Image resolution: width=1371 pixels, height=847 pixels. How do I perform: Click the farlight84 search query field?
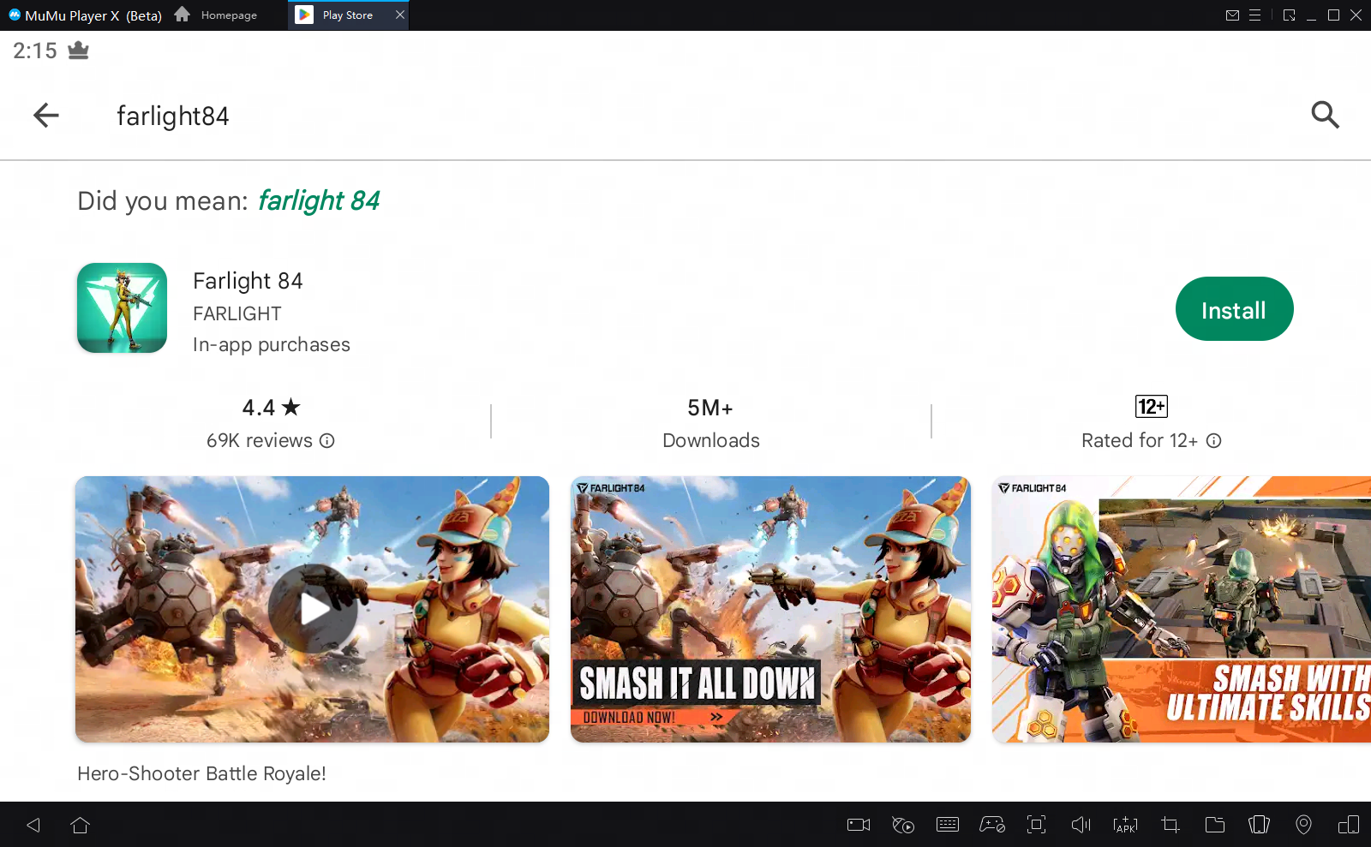(173, 116)
